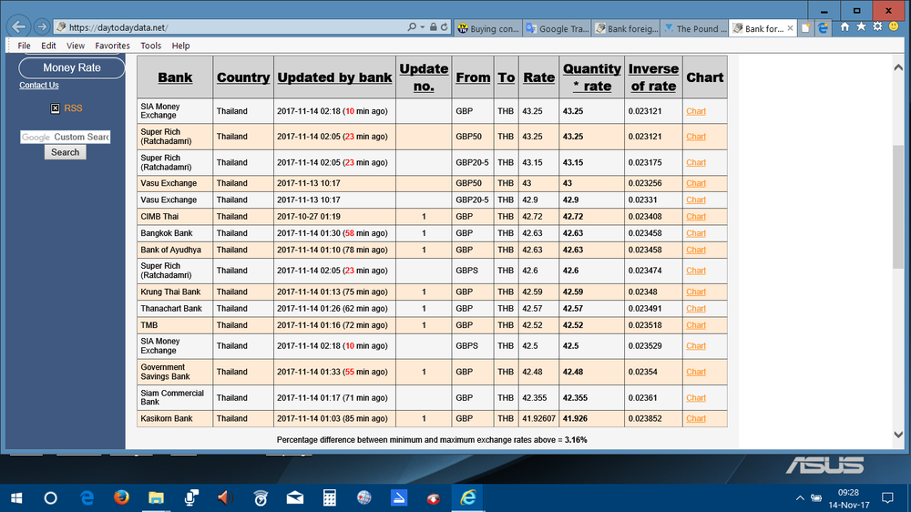This screenshot has height=512, width=911.
Task: Sort by 'Update no.' column header
Action: [x=424, y=77]
